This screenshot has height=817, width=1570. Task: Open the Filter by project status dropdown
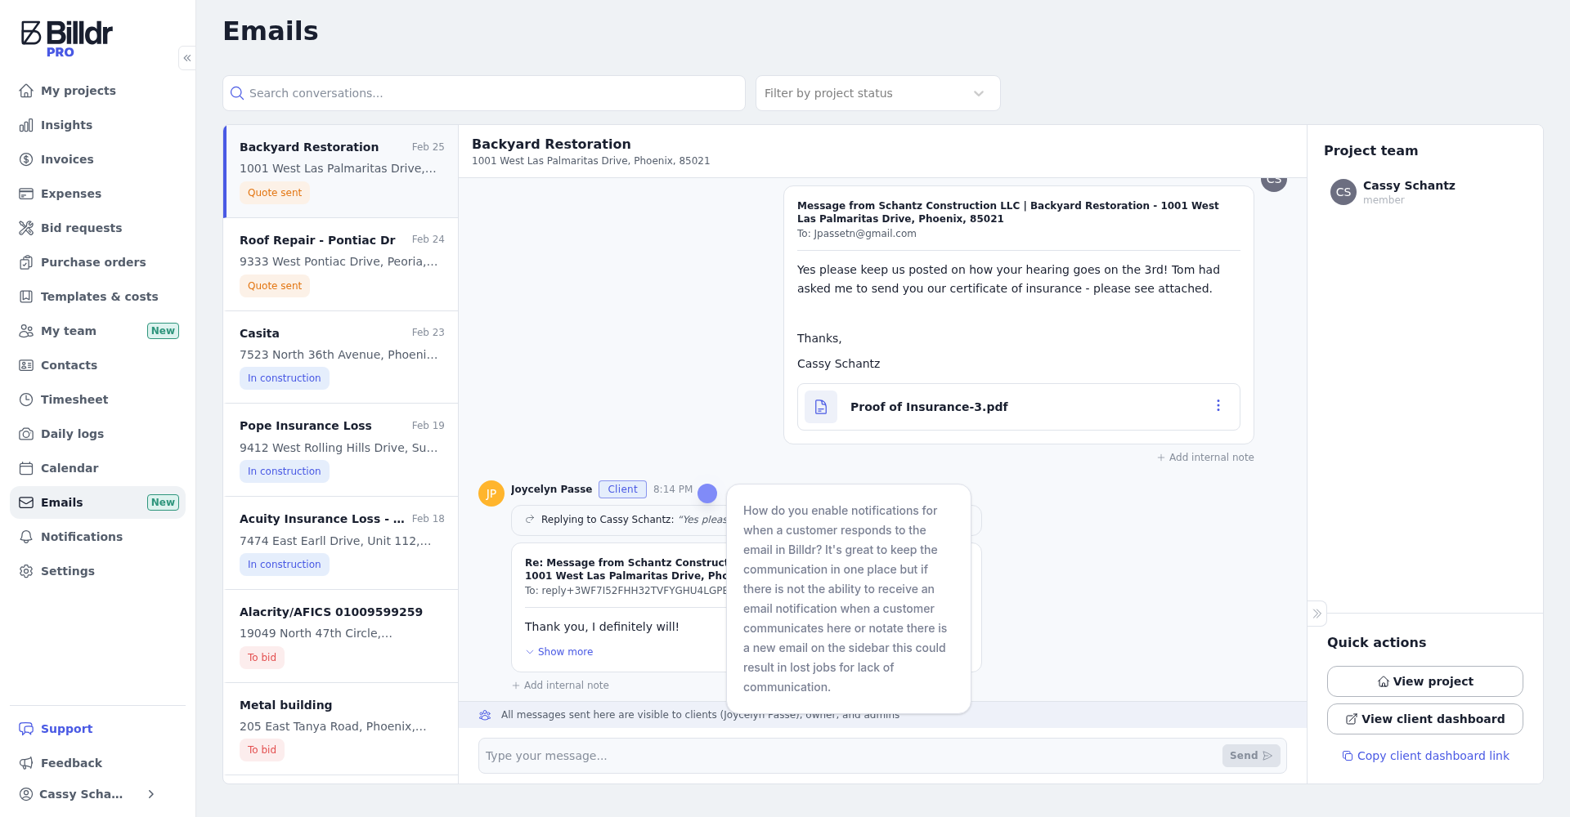[877, 93]
